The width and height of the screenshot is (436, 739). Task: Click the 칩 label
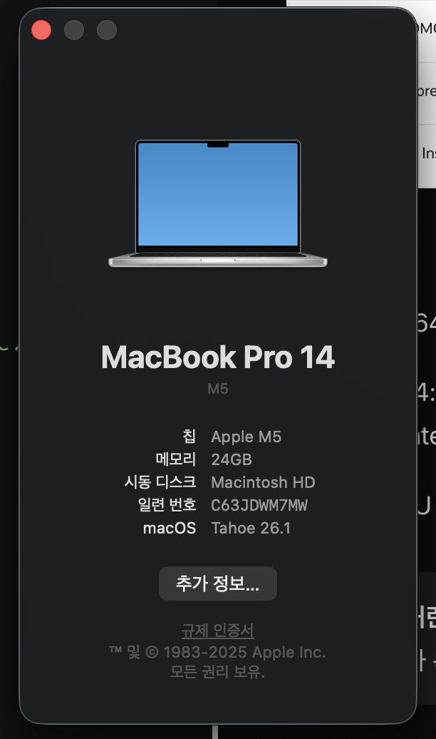coord(190,437)
